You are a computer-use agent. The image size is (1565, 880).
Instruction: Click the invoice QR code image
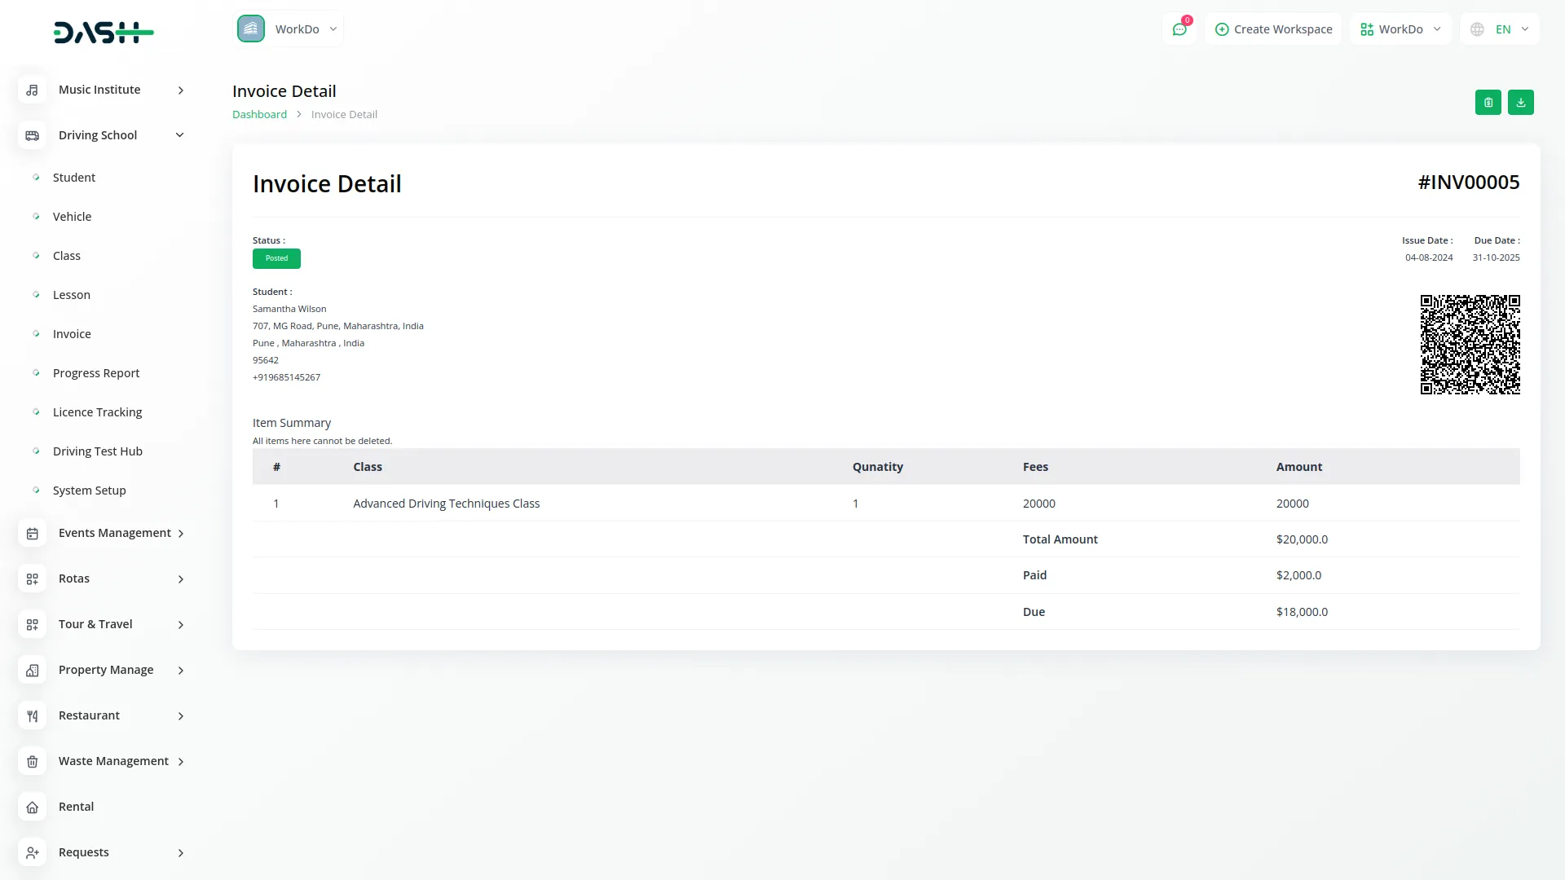(1470, 345)
